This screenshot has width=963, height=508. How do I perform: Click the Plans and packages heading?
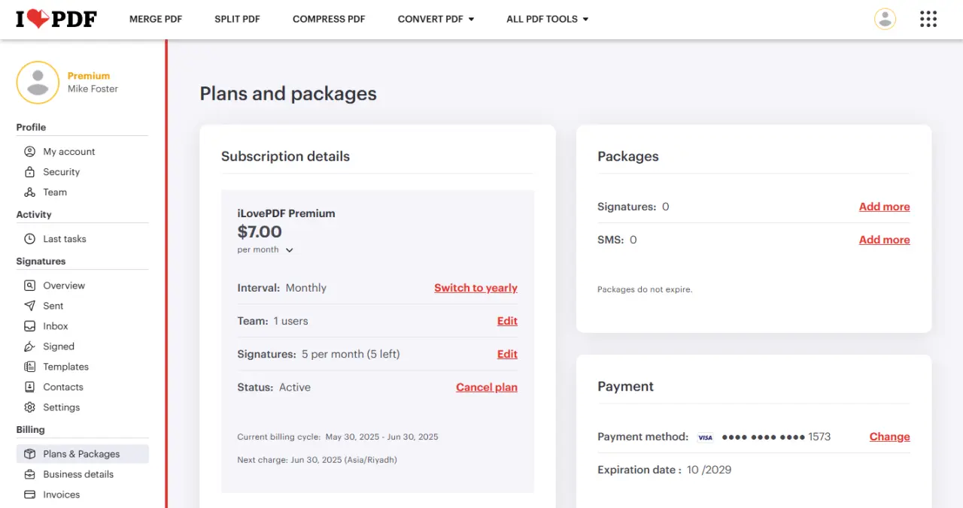pos(288,94)
